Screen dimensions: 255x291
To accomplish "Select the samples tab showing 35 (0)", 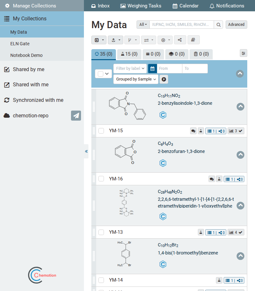I will (104, 54).
